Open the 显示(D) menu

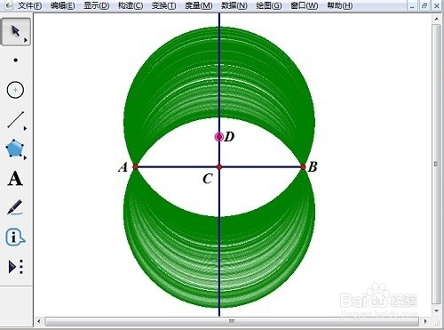tap(96, 5)
